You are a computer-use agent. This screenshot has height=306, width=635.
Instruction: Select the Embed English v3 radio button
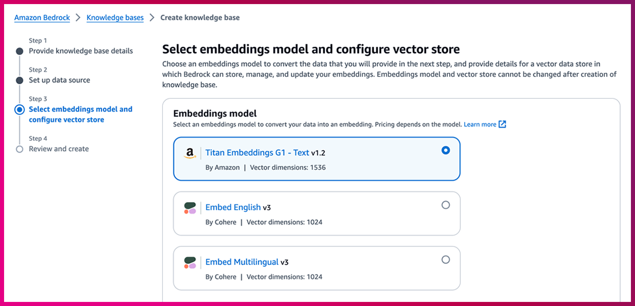(445, 205)
